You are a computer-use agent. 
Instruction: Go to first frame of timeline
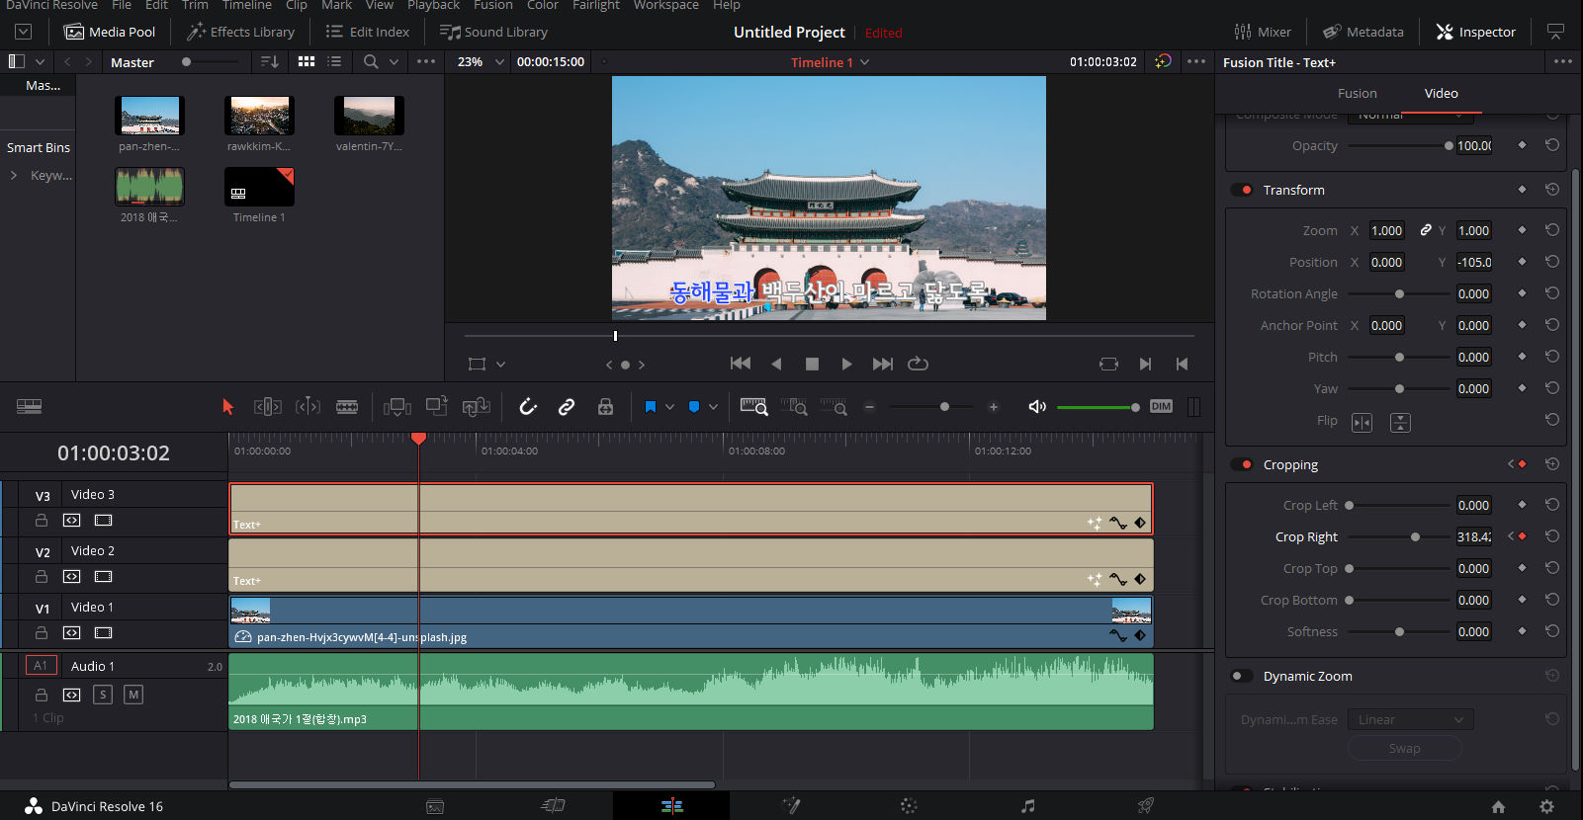[741, 364]
